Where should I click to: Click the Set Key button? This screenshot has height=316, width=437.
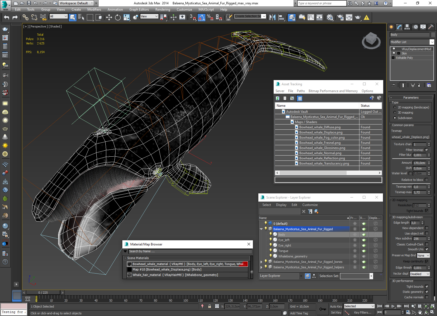(336, 312)
